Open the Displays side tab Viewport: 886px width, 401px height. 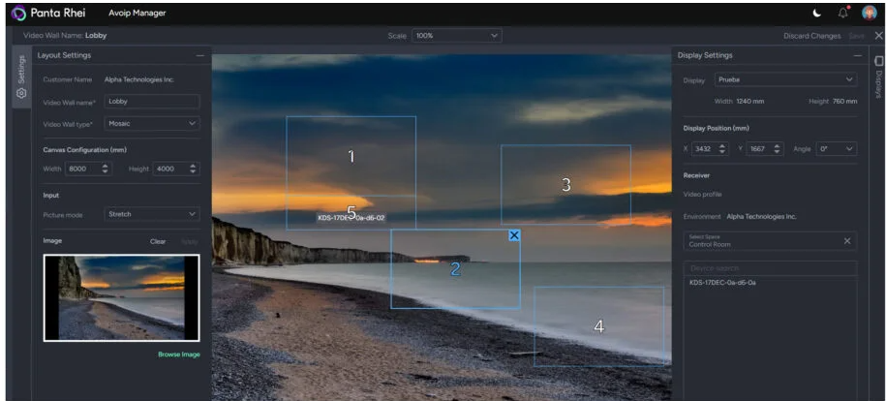[x=877, y=77]
